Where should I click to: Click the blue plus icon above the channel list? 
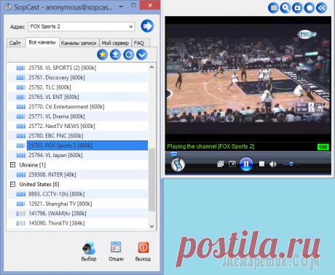pyautogui.click(x=116, y=55)
